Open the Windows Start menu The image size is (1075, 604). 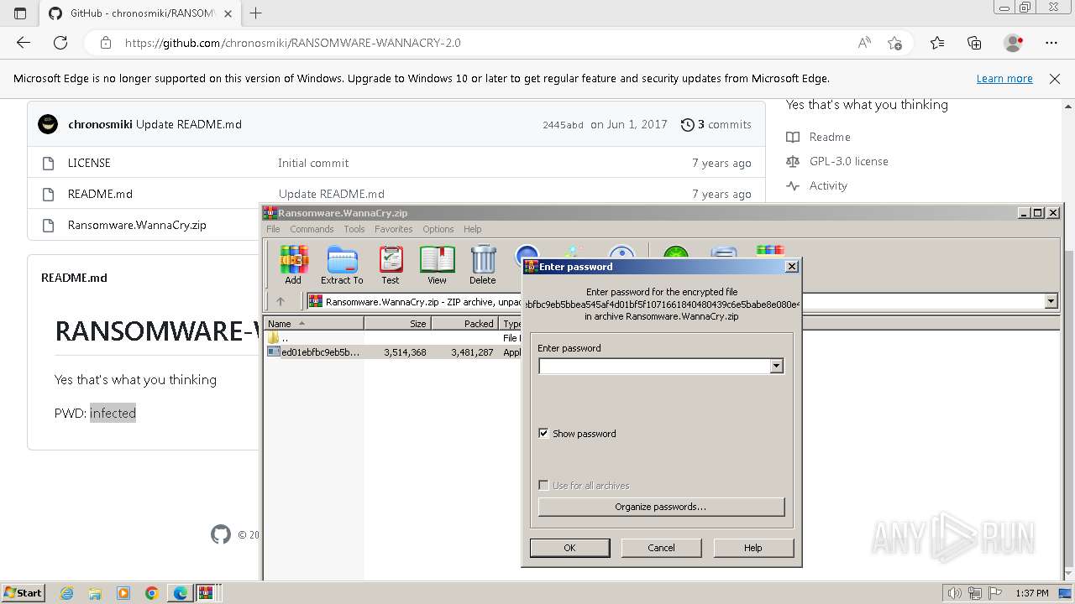point(24,592)
